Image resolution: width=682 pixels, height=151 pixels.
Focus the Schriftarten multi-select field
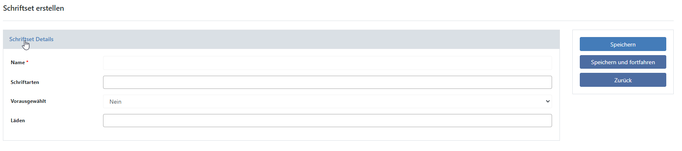[x=327, y=82]
